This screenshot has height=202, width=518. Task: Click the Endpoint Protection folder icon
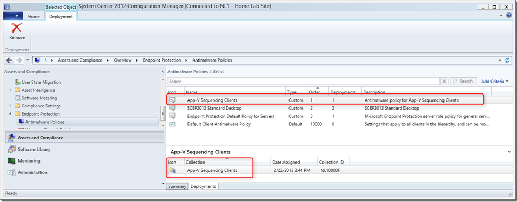17,114
